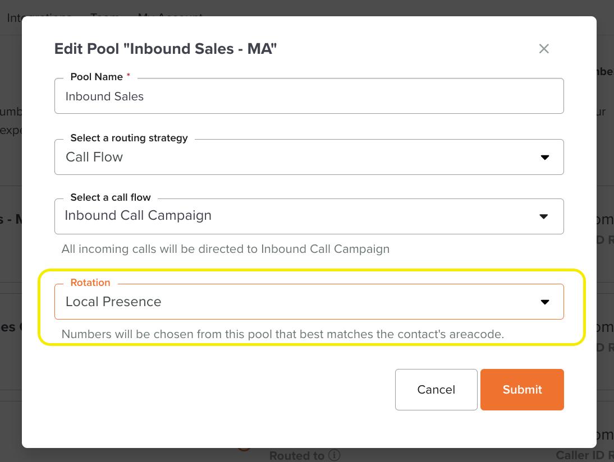Click the dialog title Edit Pool

166,49
